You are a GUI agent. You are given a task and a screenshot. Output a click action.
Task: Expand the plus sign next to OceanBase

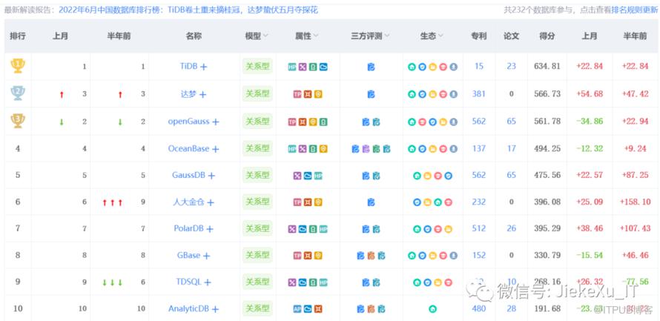pyautogui.click(x=216, y=149)
